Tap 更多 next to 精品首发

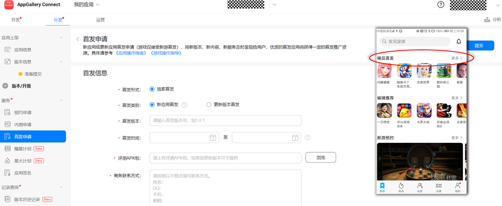457,58
